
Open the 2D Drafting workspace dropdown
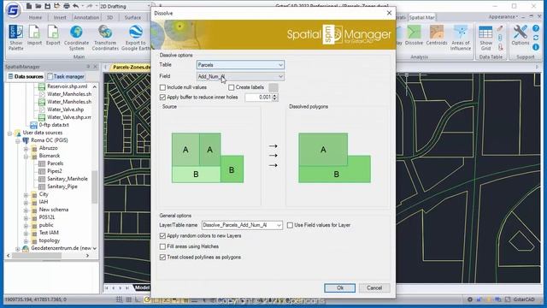coord(126,6)
